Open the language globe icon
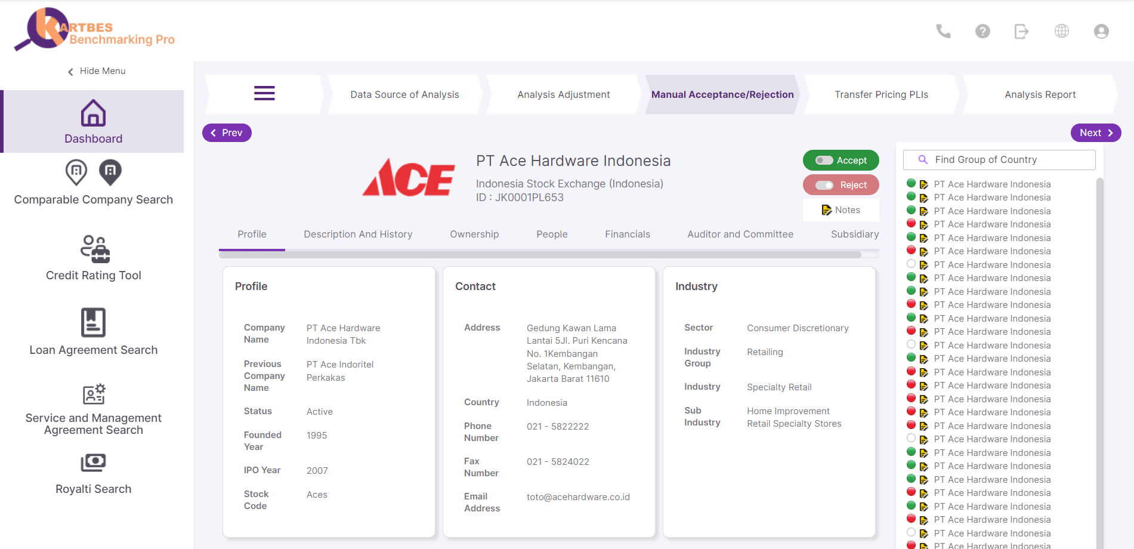 point(1062,31)
